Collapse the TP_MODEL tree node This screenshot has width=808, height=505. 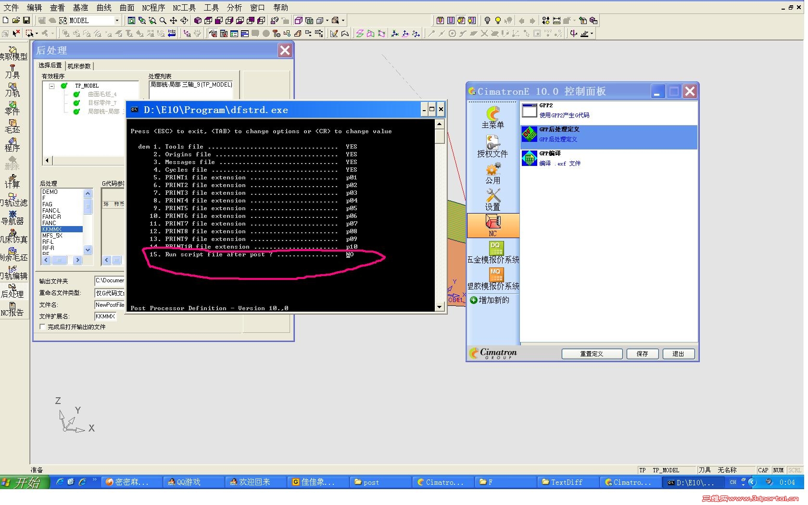[51, 86]
